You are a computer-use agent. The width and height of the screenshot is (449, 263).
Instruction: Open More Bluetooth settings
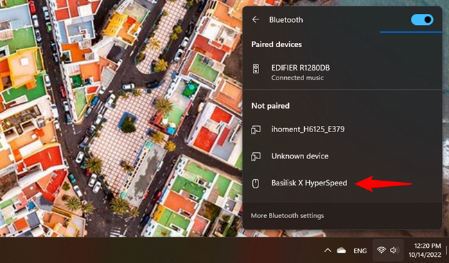point(288,215)
